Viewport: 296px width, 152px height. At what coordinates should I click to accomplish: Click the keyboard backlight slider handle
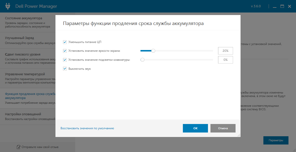point(142,60)
